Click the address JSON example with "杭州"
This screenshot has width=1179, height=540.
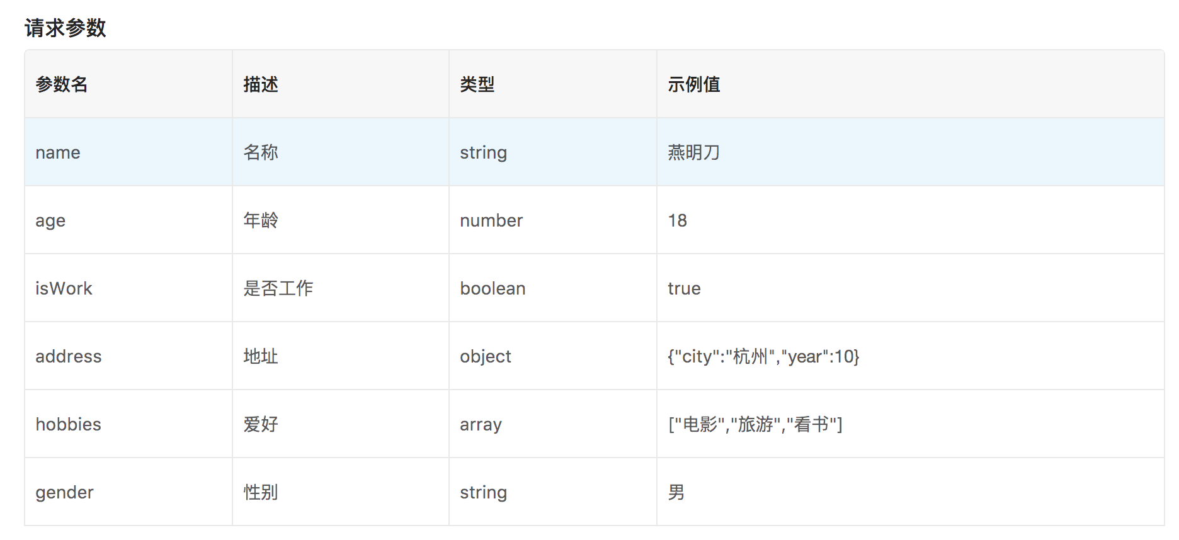coord(763,357)
